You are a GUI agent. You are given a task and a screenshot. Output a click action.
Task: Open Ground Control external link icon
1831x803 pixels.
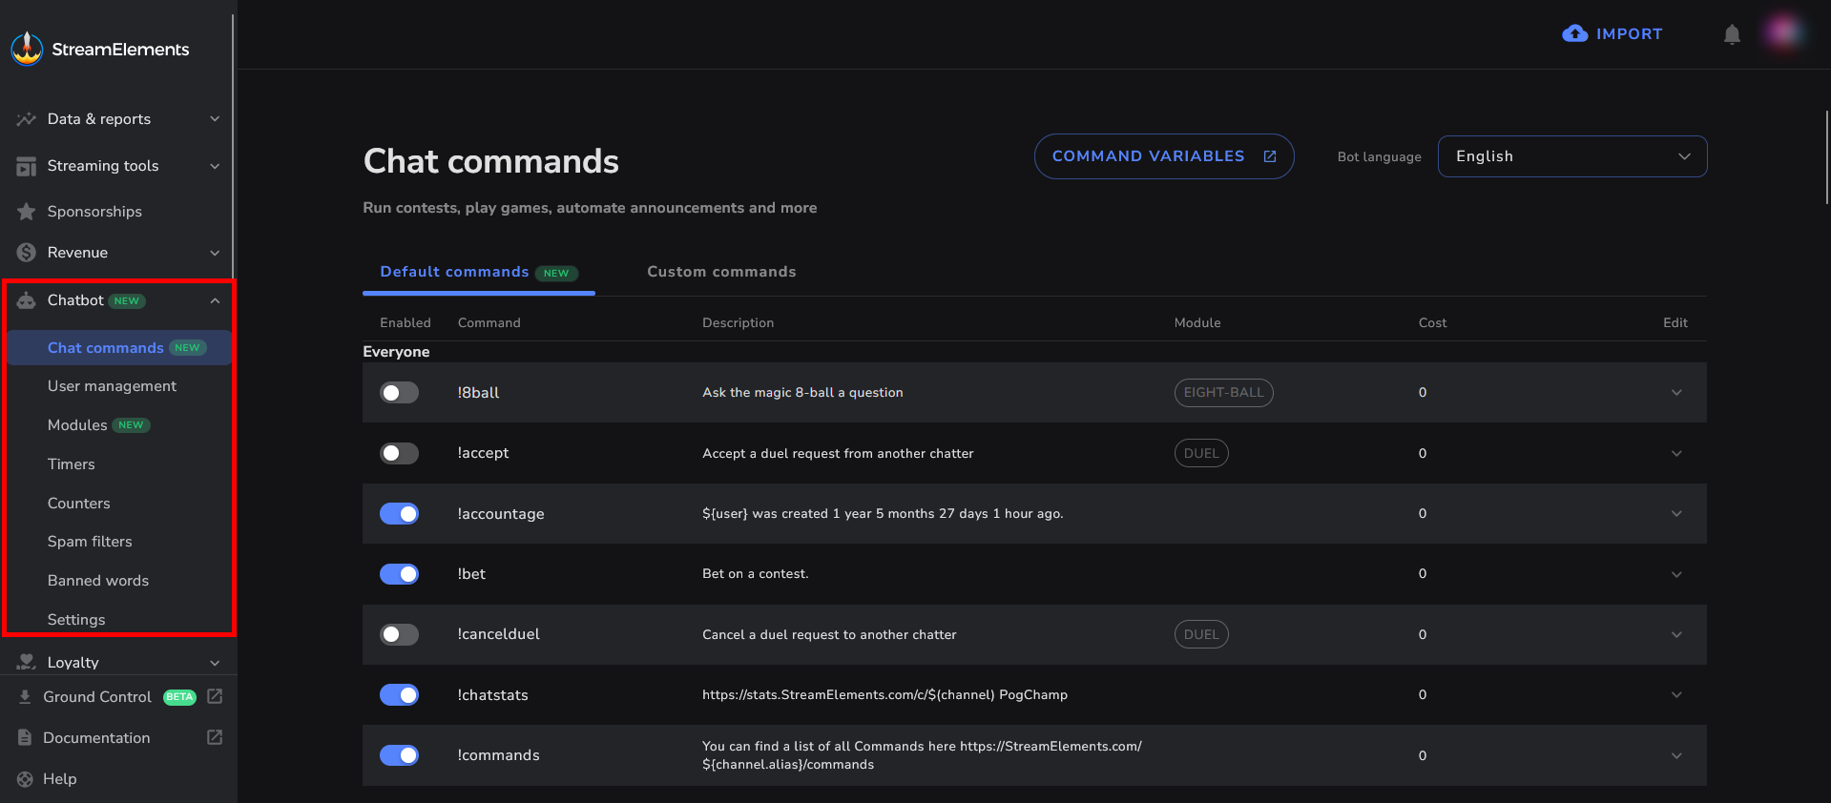pos(215,696)
